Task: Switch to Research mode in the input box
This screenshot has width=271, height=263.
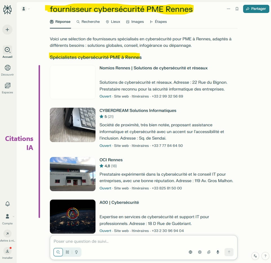Action: (x=67, y=252)
